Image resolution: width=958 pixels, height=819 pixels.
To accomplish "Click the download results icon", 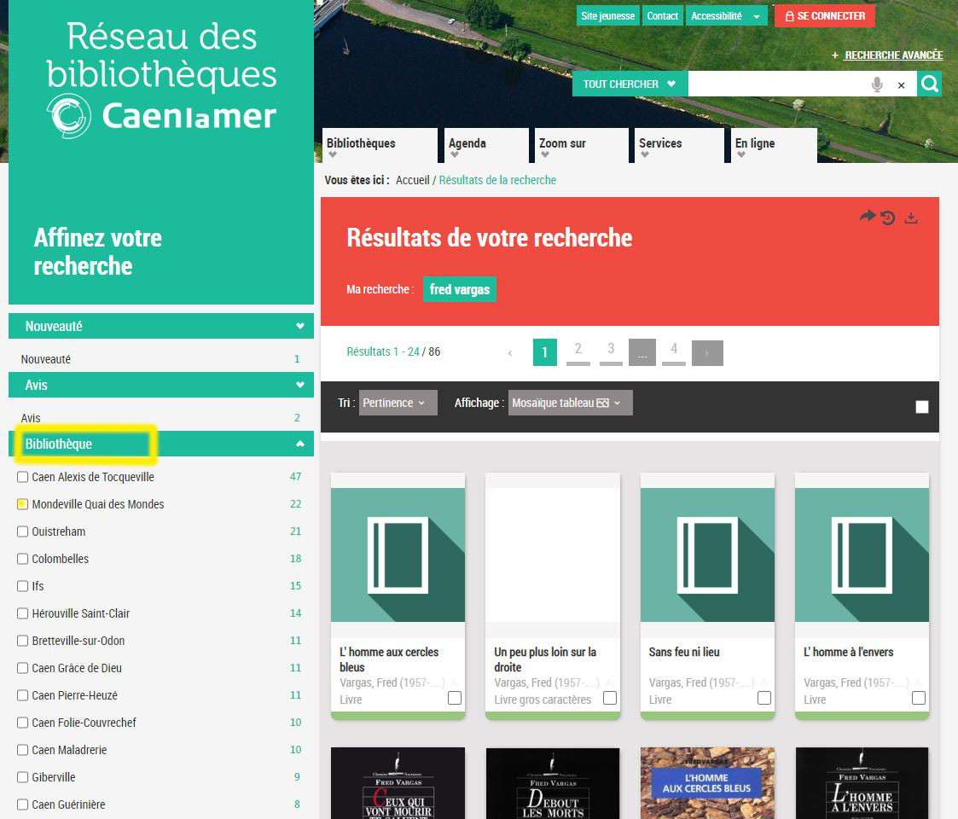I will [911, 218].
